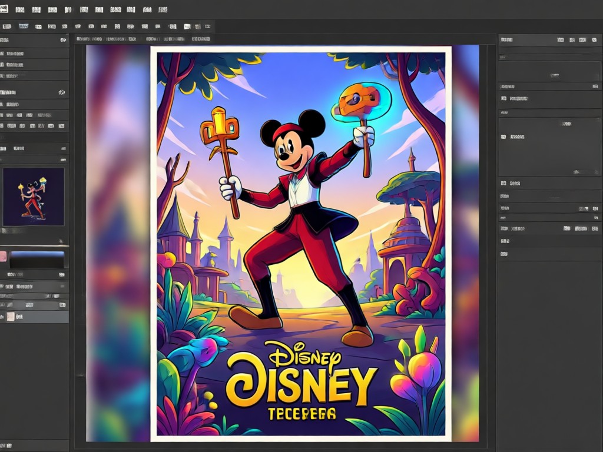Pick the pink color swatch beside the gradient bar
This screenshot has width=603, height=452.
click(x=3, y=257)
